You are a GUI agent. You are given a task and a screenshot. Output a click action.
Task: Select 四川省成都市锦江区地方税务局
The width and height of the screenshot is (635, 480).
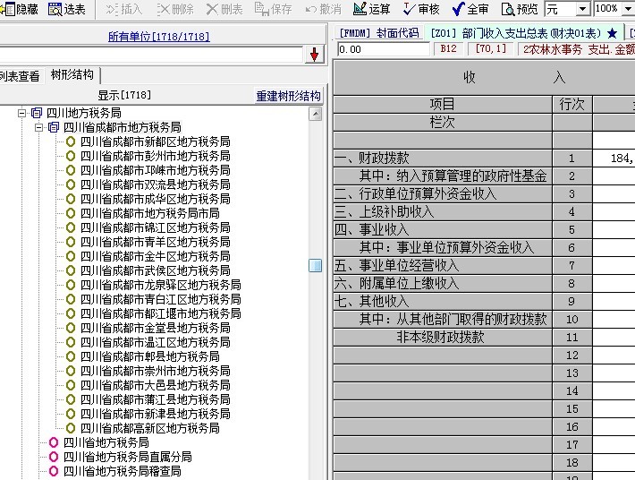tap(155, 227)
